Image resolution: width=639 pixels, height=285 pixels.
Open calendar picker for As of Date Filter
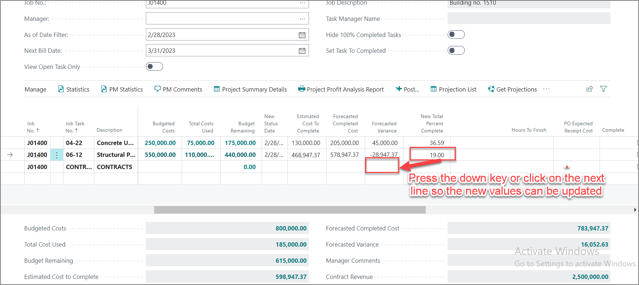(302, 35)
